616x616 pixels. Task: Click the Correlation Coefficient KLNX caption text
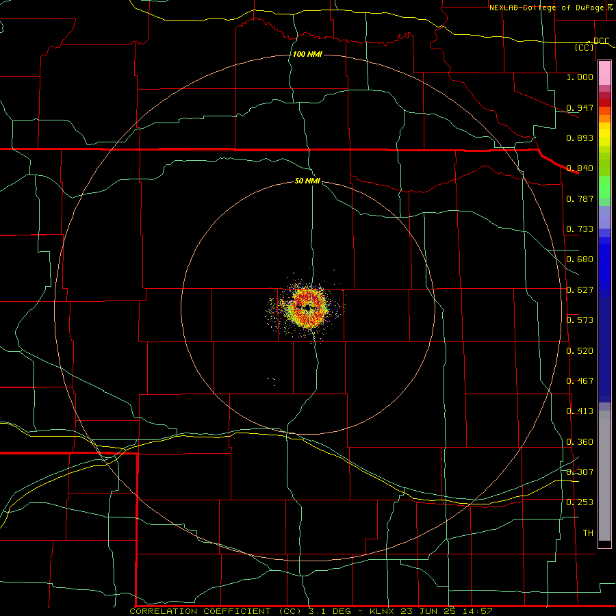coord(311,611)
